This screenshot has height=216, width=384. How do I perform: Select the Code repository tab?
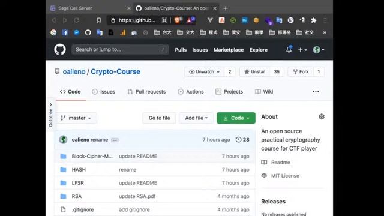tap(71, 92)
